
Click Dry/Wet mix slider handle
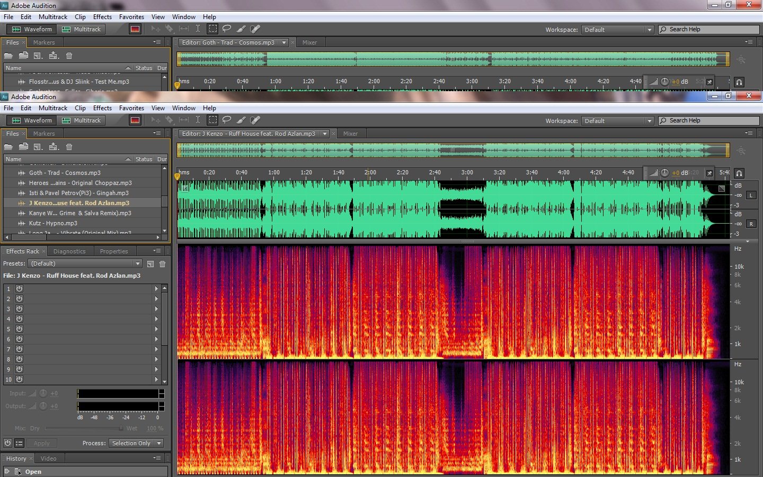pyautogui.click(x=121, y=428)
